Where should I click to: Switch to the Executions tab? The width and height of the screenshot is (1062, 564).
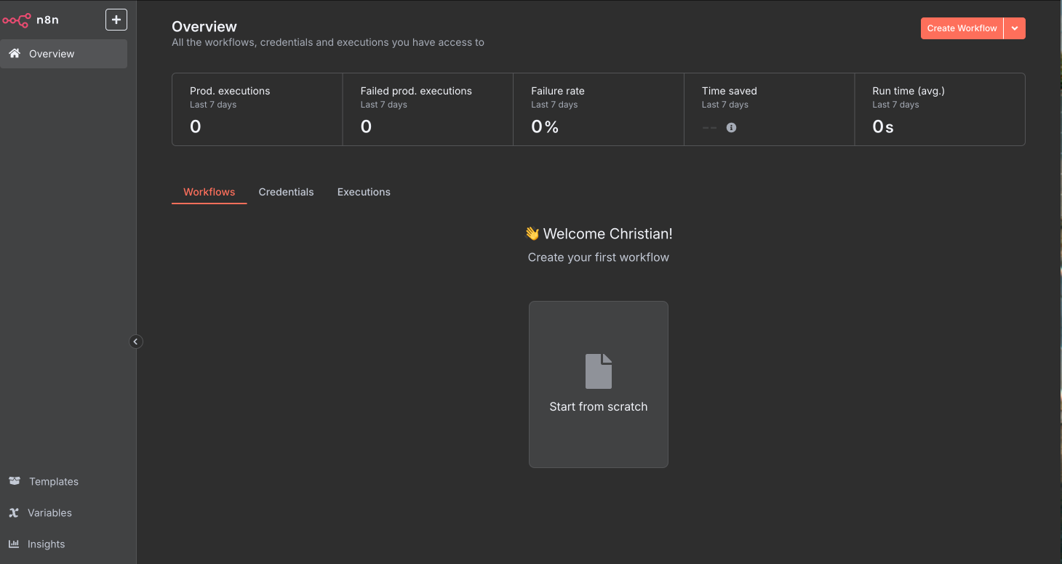(364, 192)
